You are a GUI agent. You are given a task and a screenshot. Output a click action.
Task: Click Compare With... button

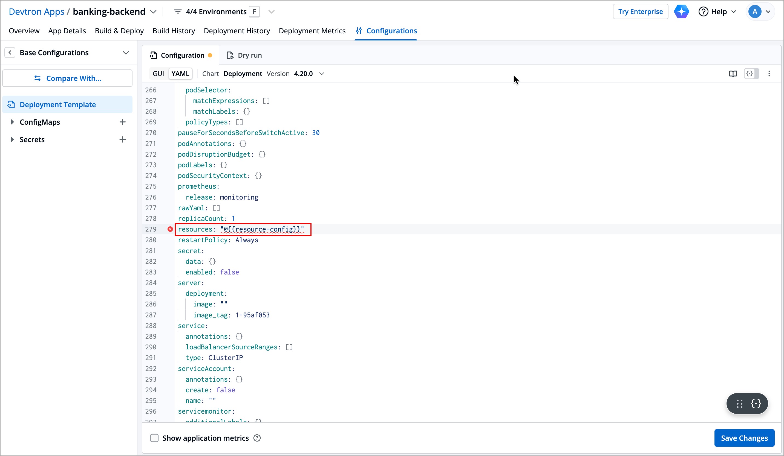68,78
